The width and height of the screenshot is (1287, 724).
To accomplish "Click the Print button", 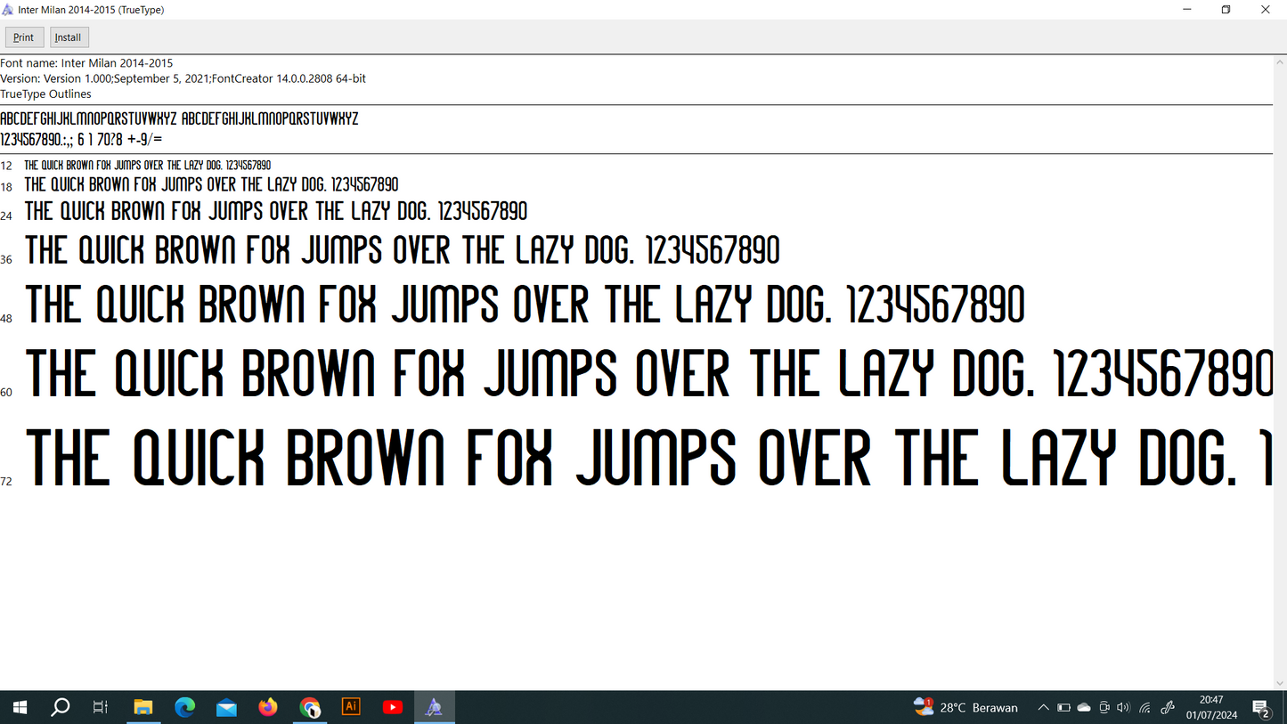I will [24, 37].
